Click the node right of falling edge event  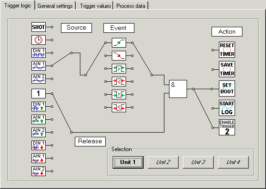[x=133, y=56]
